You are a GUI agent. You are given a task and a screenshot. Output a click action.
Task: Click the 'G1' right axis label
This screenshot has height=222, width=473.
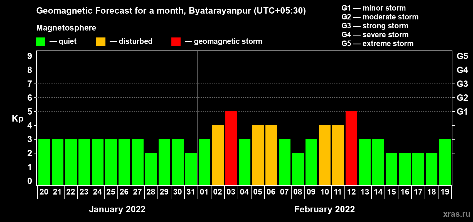pos(462,112)
